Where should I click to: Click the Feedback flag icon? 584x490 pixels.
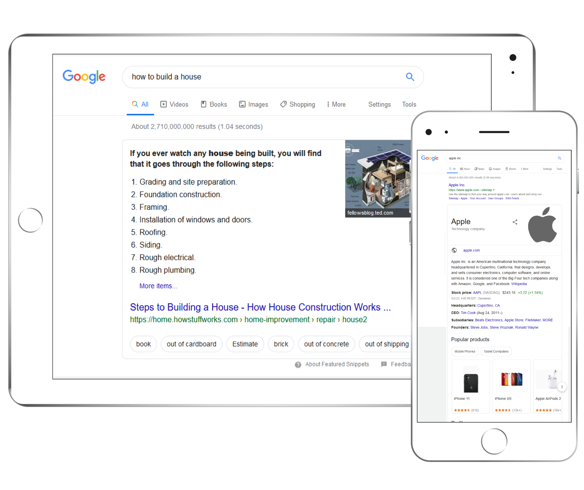point(384,364)
